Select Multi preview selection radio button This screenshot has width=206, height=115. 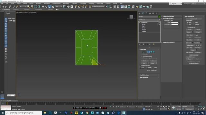(x=153, y=67)
